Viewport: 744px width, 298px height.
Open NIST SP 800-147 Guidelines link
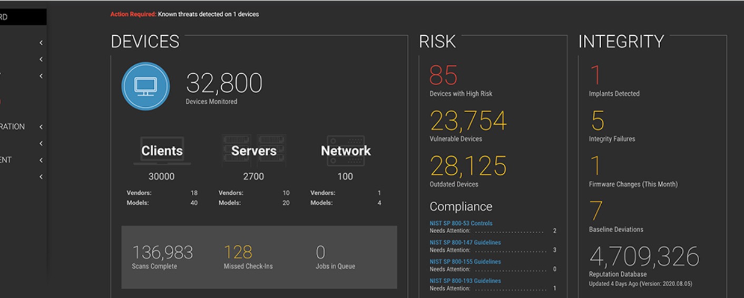[465, 243]
